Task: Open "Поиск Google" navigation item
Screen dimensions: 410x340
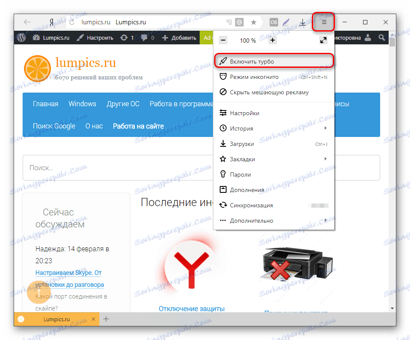Action: (x=54, y=126)
